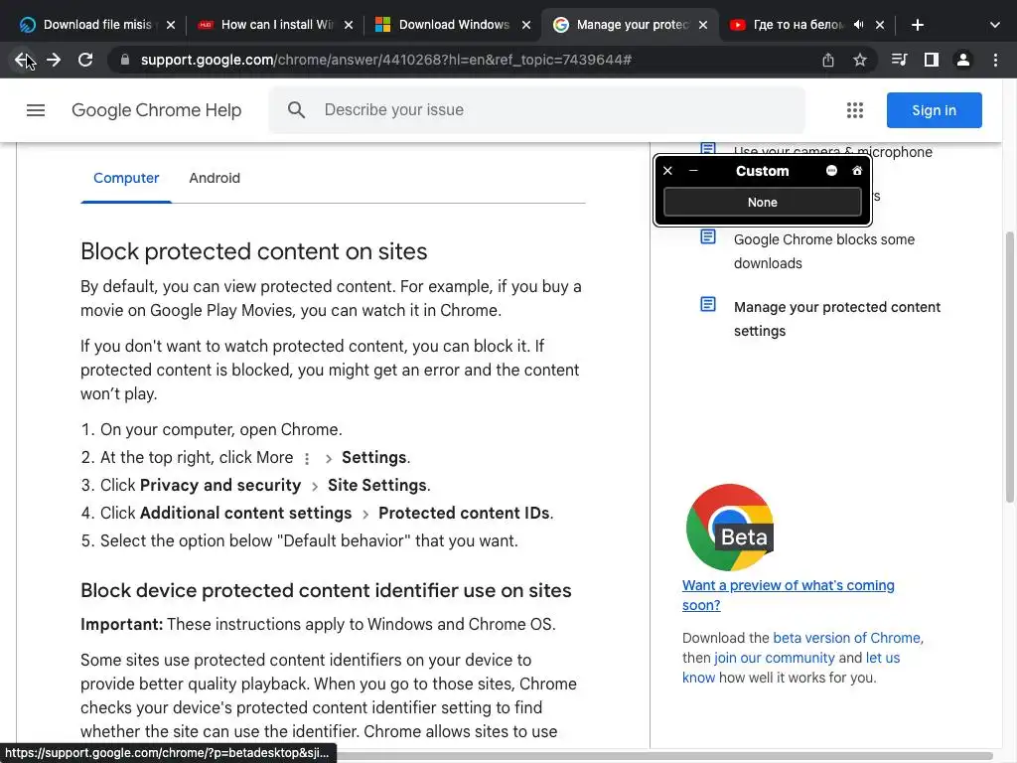The height and width of the screenshot is (763, 1017).
Task: Open Manage your protected content settings link
Action: click(836, 319)
